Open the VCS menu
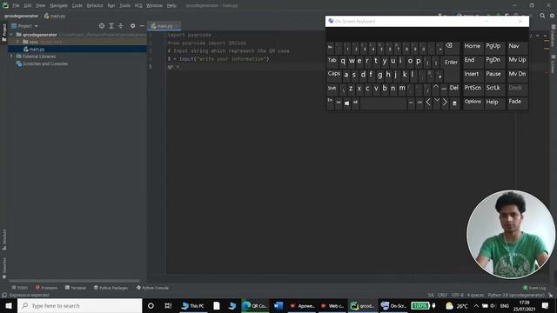Screen dimensions: 557x313 click(138, 6)
